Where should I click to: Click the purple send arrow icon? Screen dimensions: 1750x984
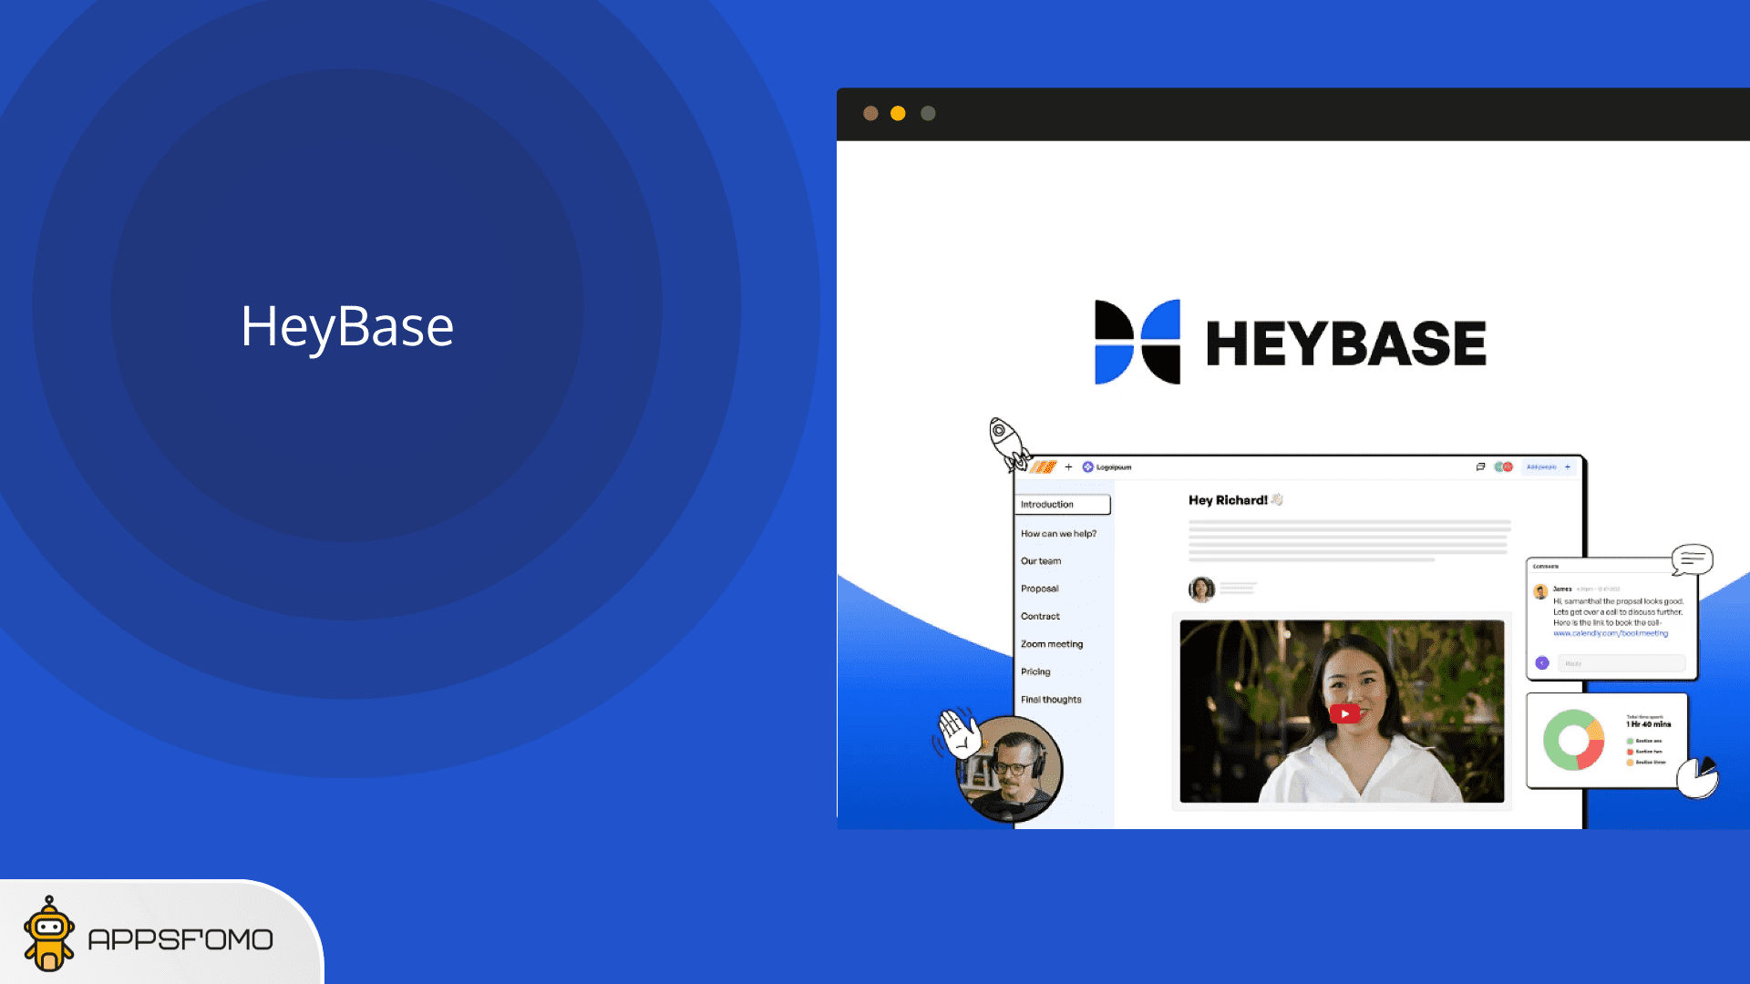click(x=1542, y=663)
